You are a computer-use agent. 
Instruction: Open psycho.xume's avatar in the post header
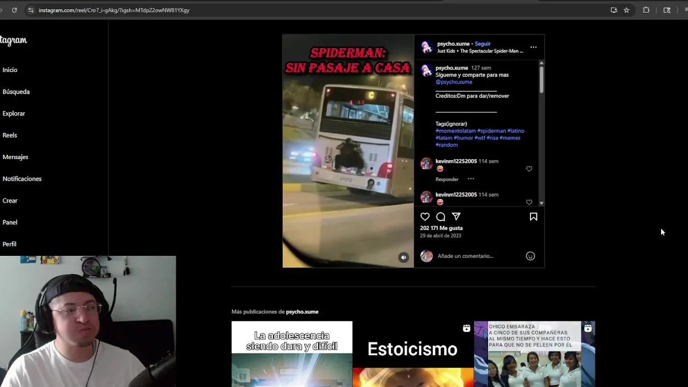tap(427, 47)
